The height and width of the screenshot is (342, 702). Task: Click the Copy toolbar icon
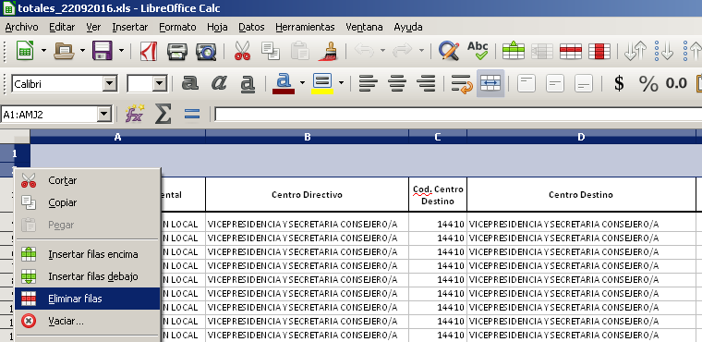[x=271, y=51]
